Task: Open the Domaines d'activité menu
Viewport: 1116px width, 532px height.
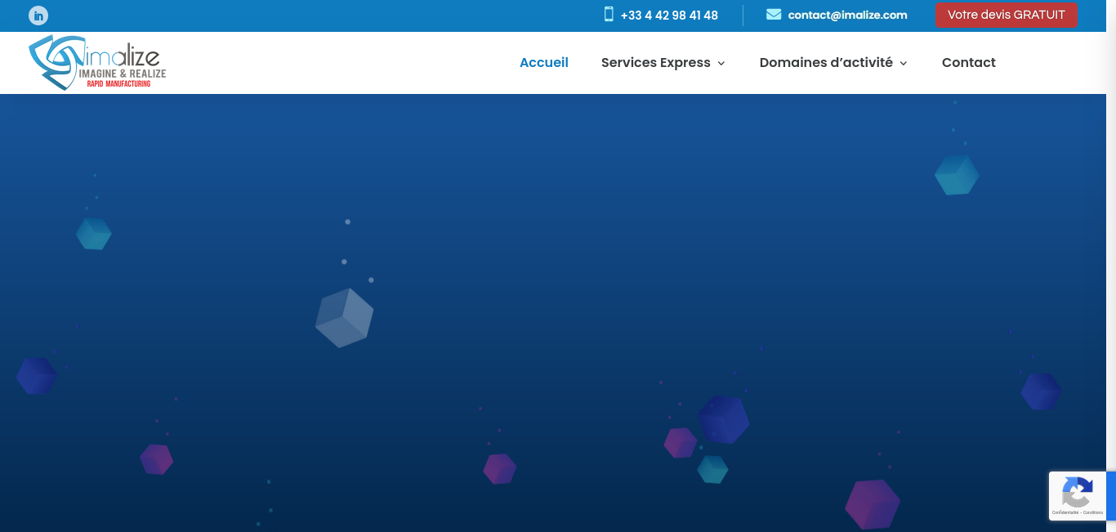Action: (825, 63)
